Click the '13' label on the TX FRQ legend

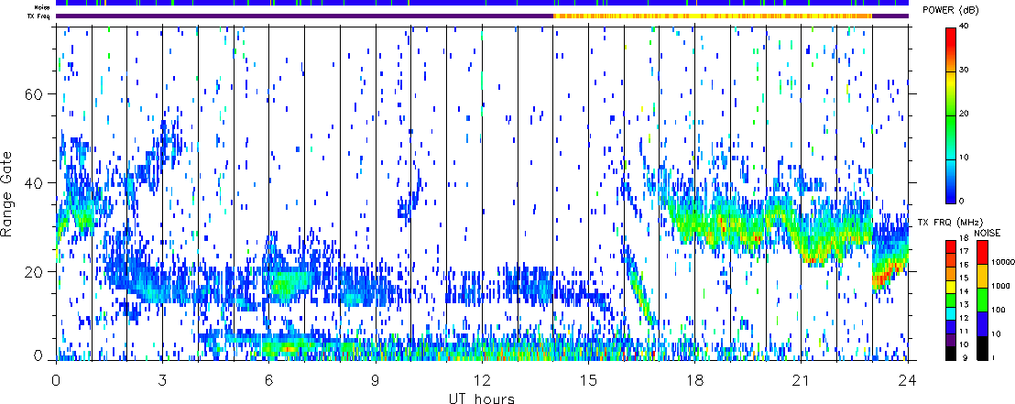(x=964, y=304)
